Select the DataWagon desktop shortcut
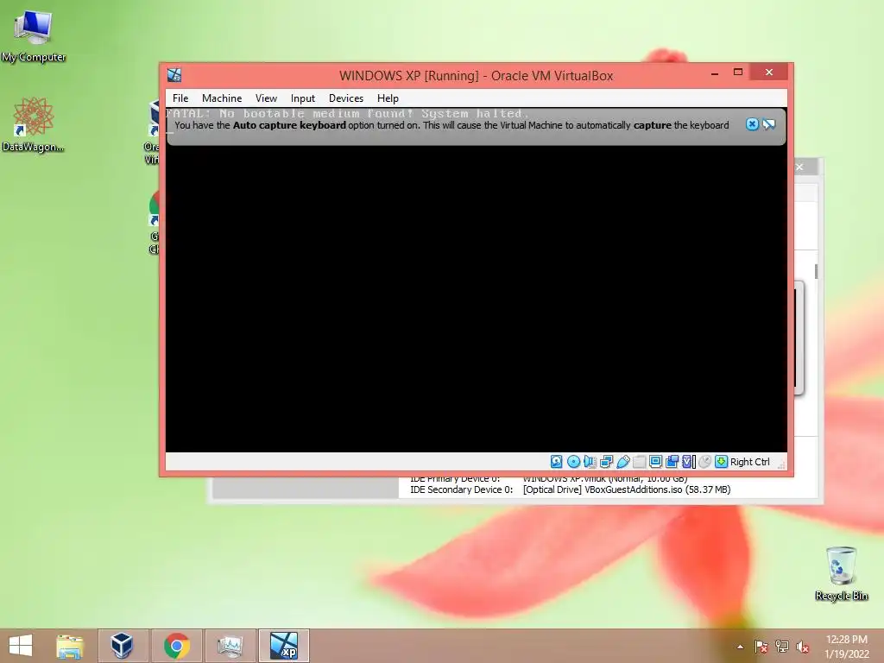The image size is (884, 663). click(x=34, y=124)
